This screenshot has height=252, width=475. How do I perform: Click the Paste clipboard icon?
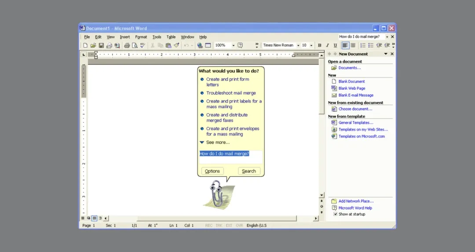[x=168, y=45]
